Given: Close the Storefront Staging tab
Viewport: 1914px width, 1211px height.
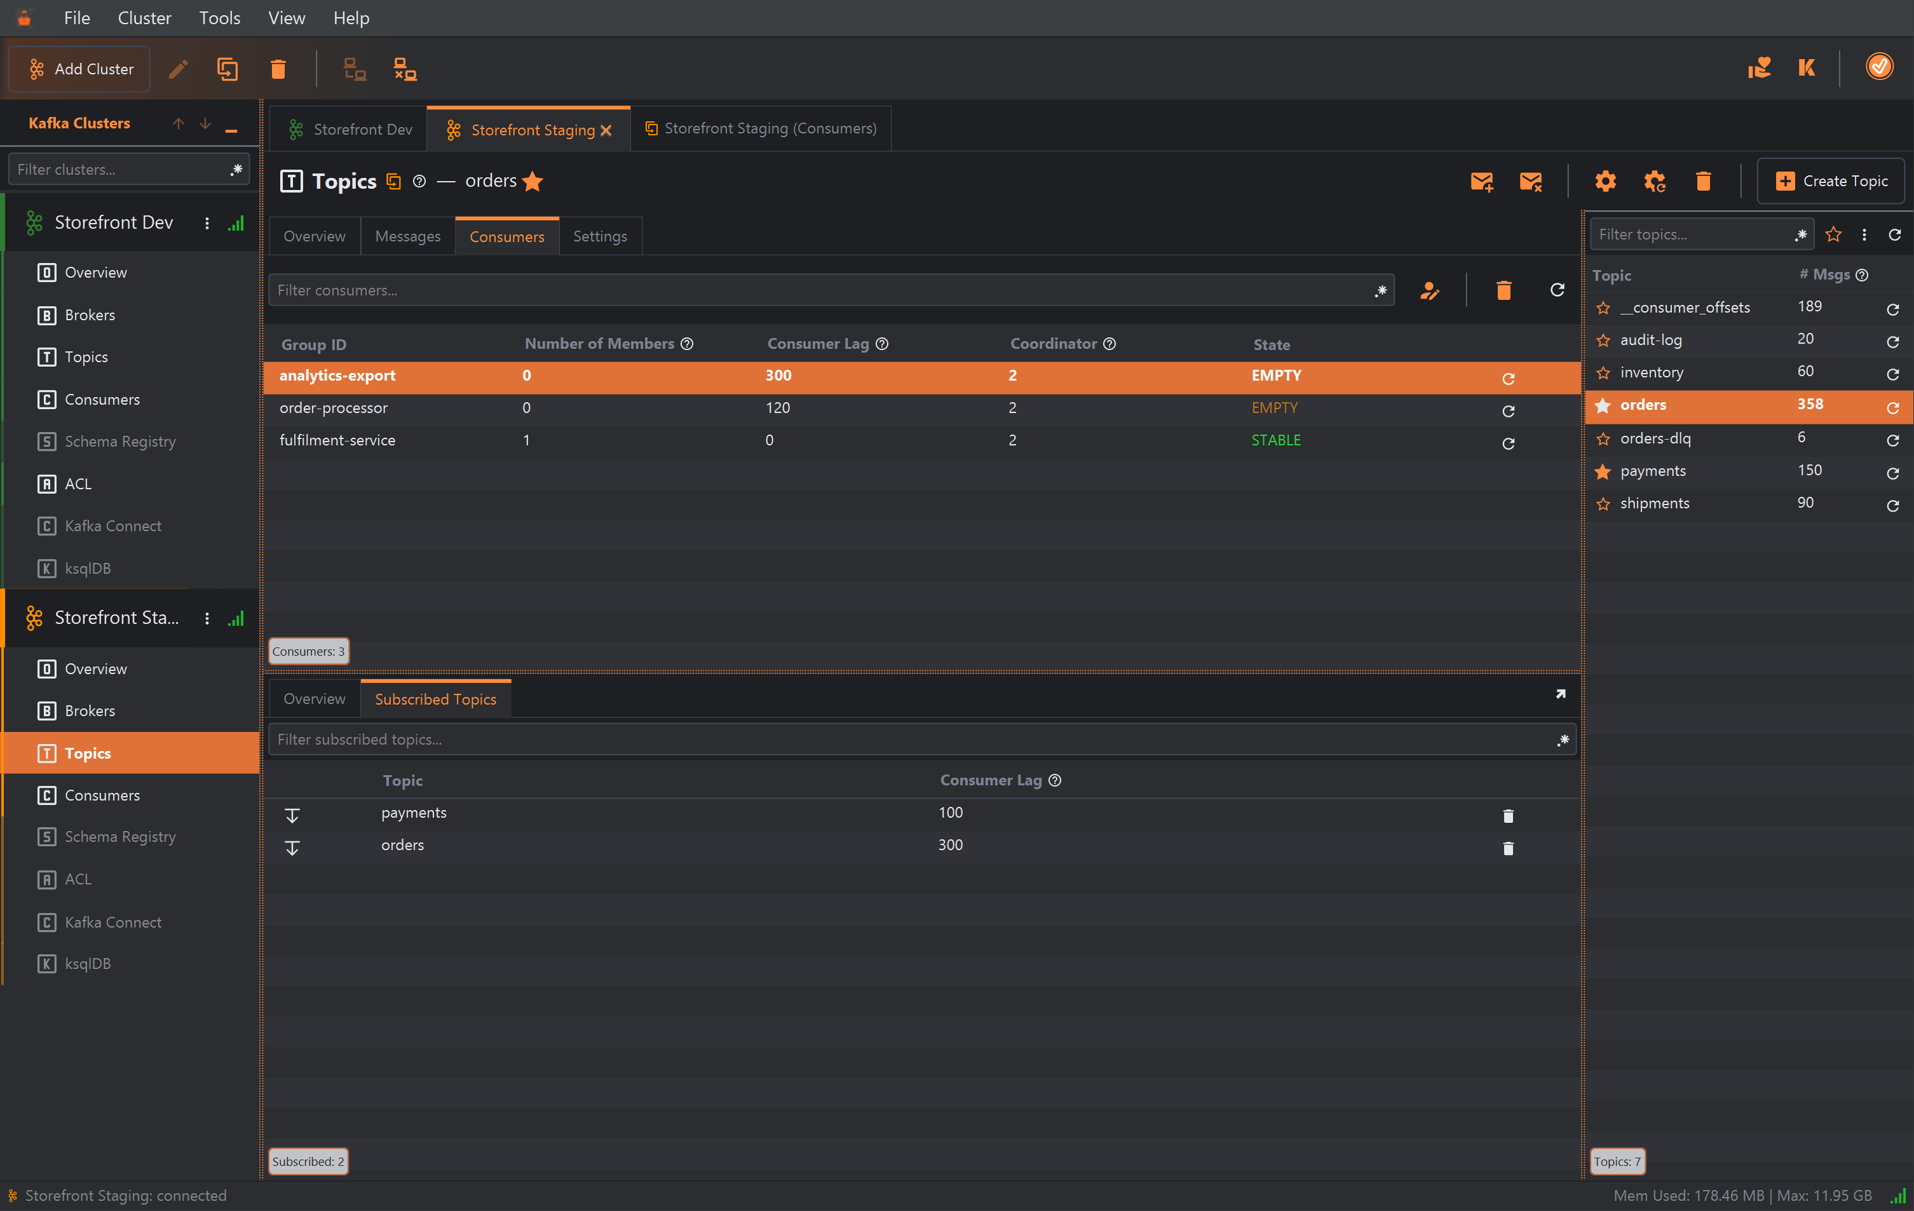Looking at the screenshot, I should [x=606, y=130].
